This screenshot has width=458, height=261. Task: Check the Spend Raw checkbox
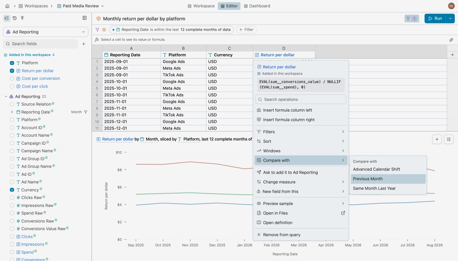12,213
